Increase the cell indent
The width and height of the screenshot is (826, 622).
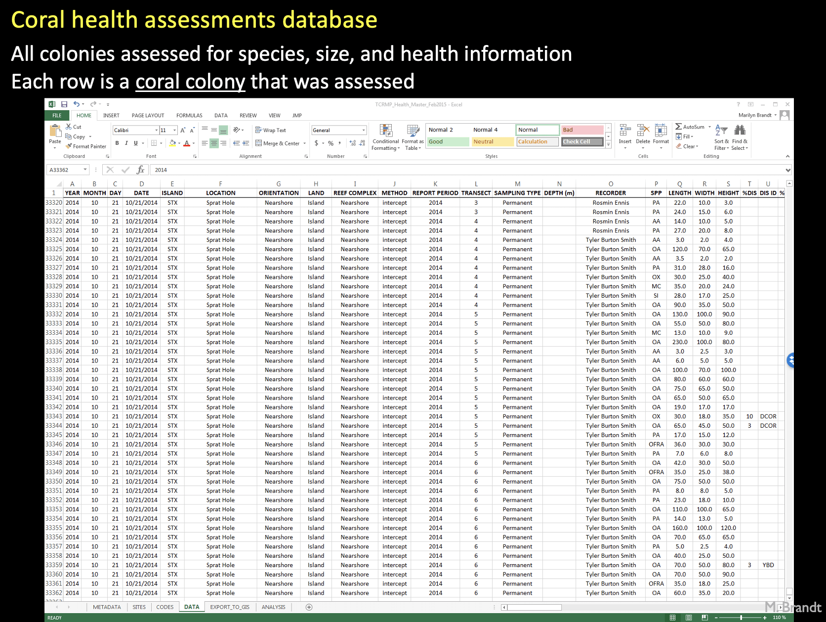[x=246, y=143]
